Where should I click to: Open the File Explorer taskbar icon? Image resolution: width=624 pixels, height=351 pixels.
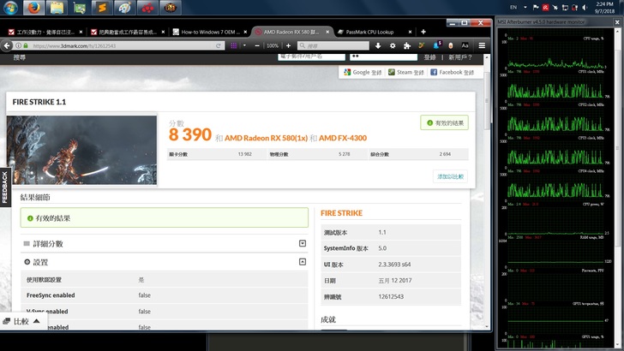[x=57, y=8]
